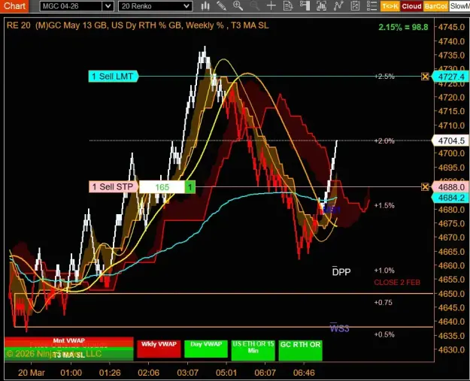Click the +2.5% level label

(384, 77)
